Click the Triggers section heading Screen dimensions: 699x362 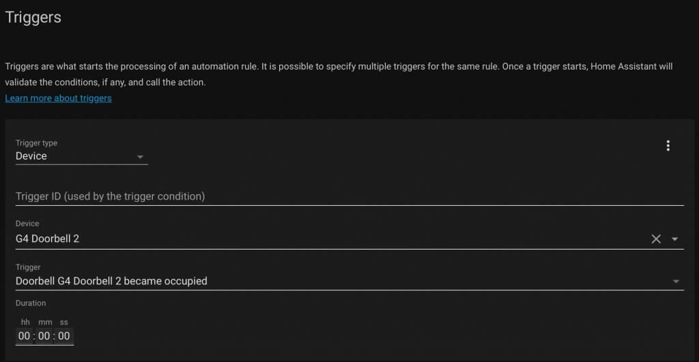(x=33, y=17)
